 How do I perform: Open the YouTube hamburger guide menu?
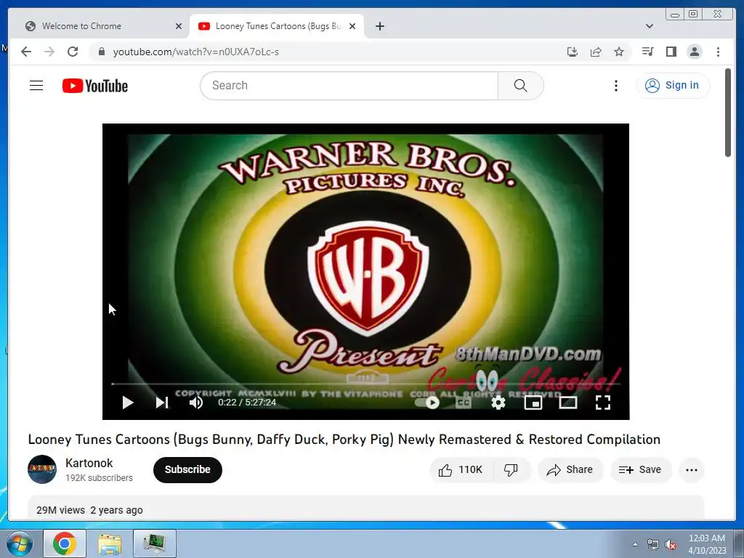36,86
